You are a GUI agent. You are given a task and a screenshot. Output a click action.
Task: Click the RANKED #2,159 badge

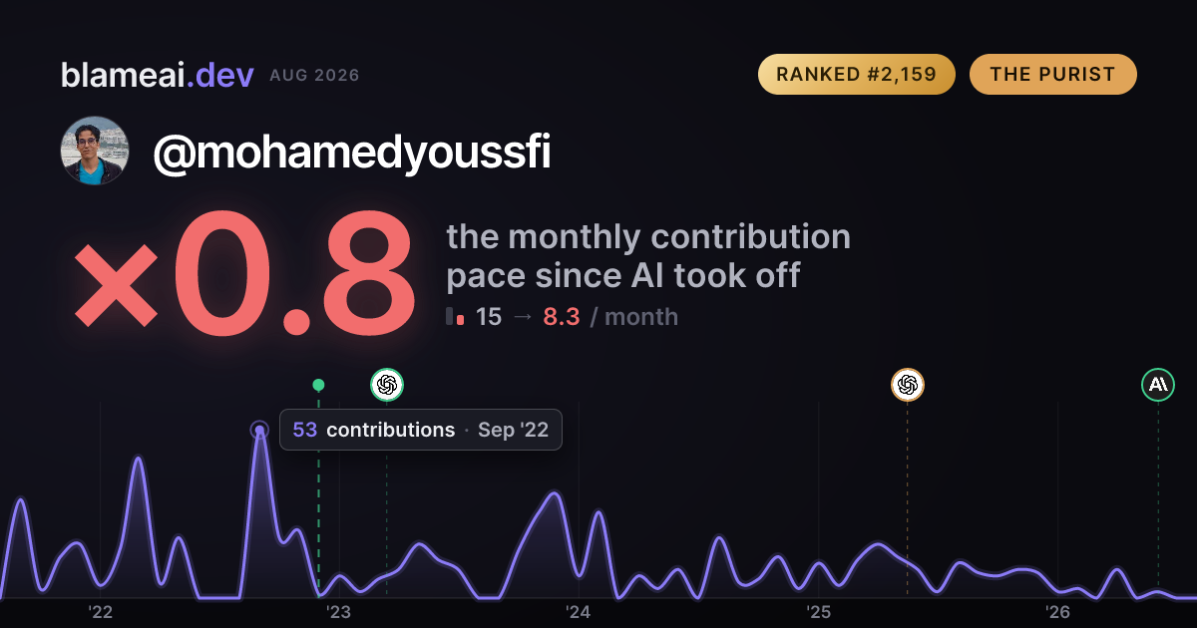pyautogui.click(x=857, y=75)
